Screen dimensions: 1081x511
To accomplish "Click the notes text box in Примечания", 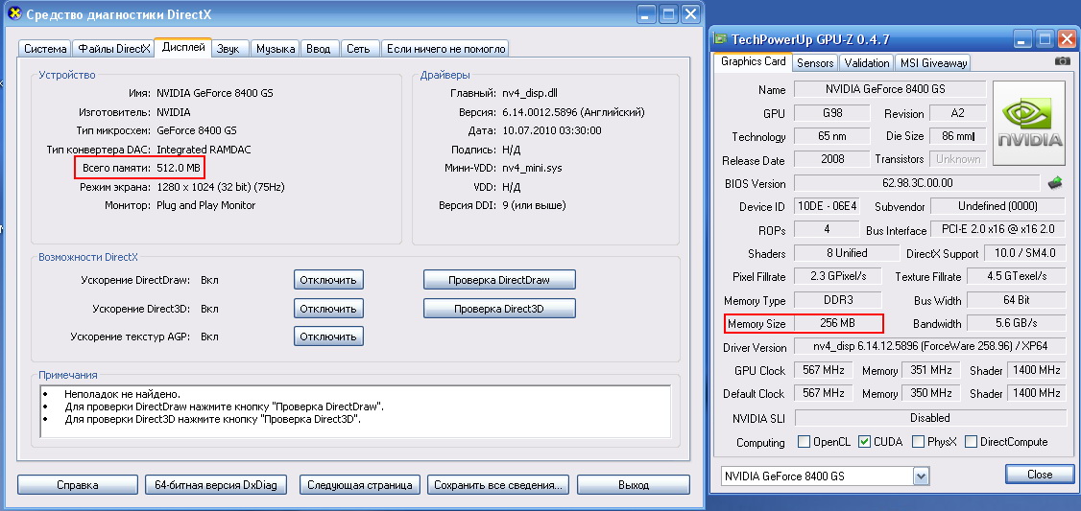I will [354, 410].
